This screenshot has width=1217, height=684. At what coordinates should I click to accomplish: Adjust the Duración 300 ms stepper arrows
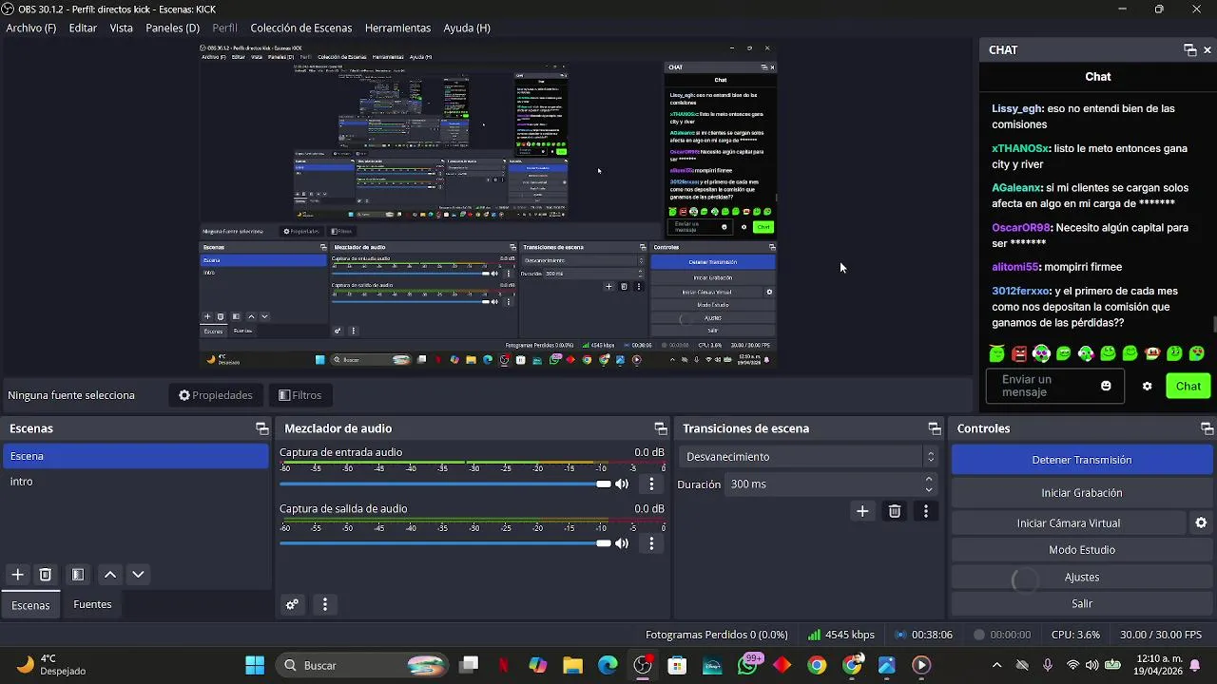929,484
